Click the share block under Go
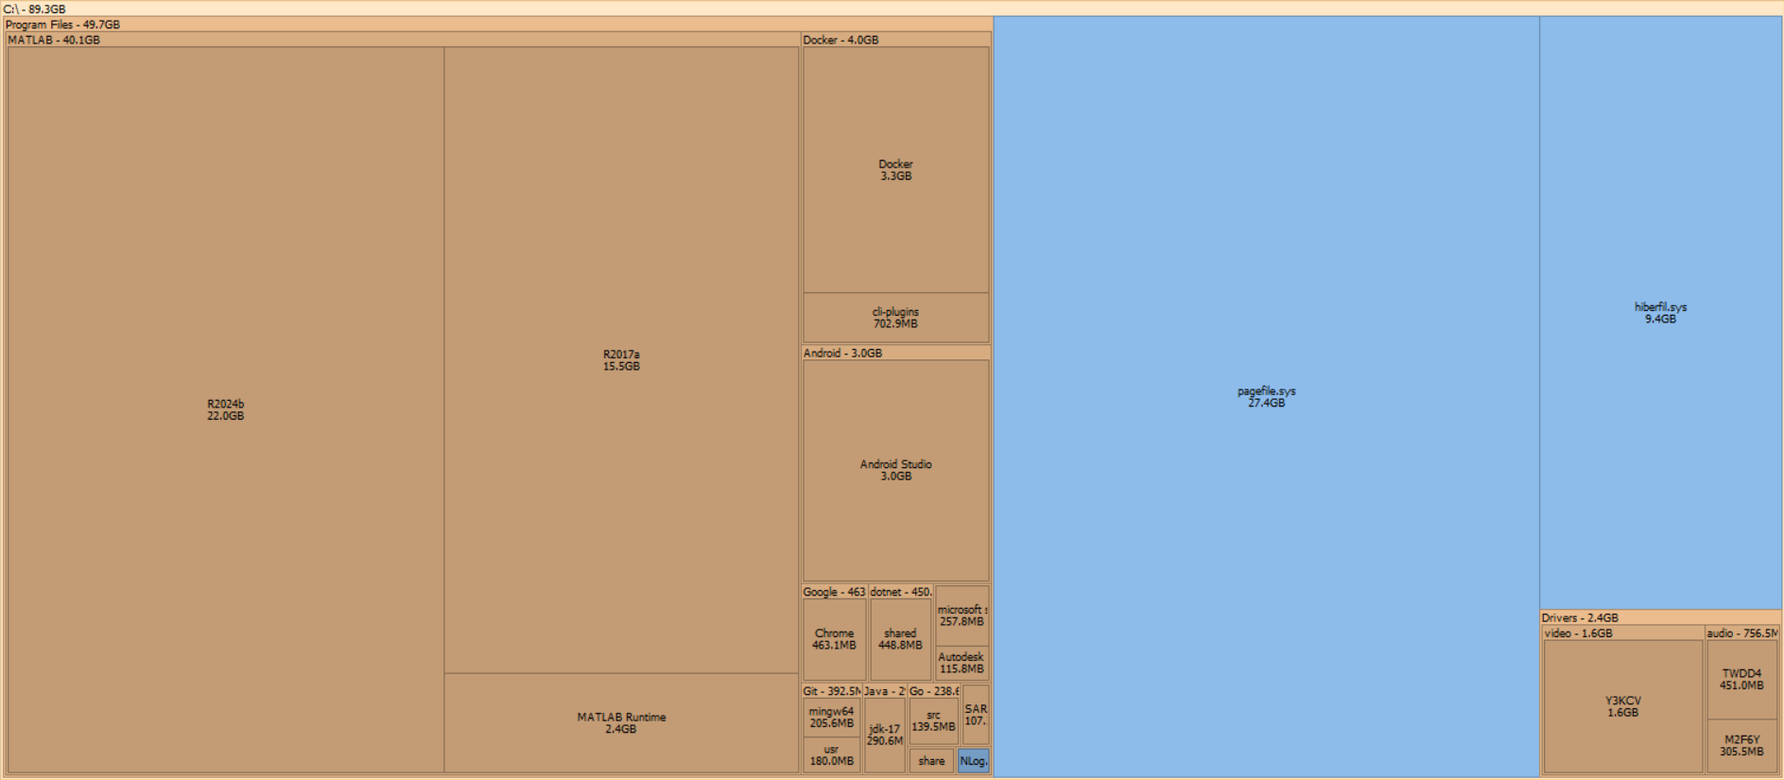The image size is (1784, 780). pos(931,761)
